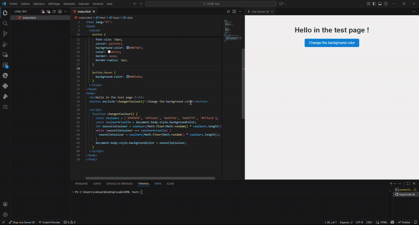
Task: Open the Aide menu
Action: [109, 4]
